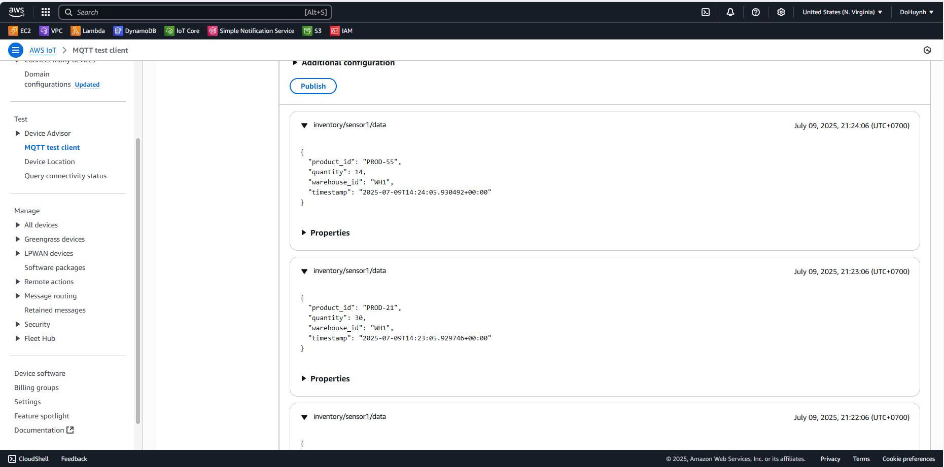The image size is (944, 467).
Task: Open settings gear in top bar
Action: (x=781, y=12)
